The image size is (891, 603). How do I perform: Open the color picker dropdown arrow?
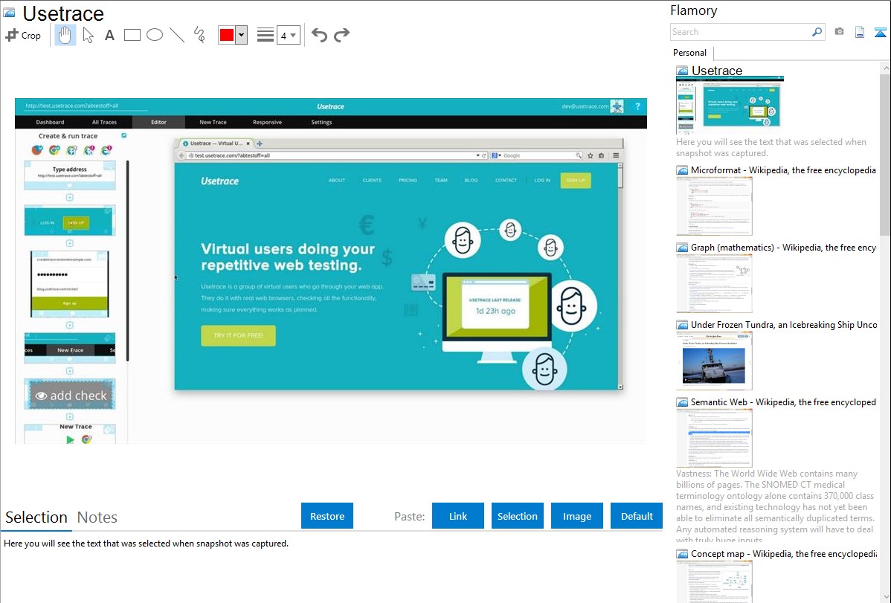tap(242, 35)
